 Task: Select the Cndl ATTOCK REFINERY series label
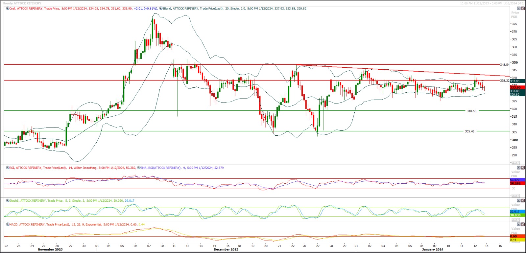tap(26, 9)
